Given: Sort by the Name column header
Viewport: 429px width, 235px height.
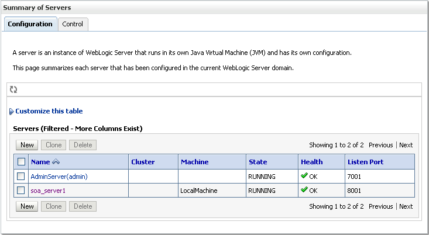Looking at the screenshot, I should [x=40, y=162].
